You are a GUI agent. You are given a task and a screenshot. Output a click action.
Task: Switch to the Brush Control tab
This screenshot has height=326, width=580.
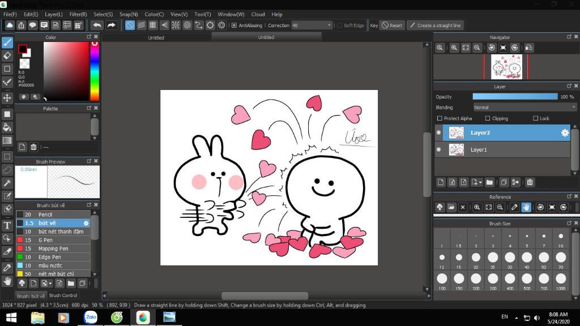(63, 295)
